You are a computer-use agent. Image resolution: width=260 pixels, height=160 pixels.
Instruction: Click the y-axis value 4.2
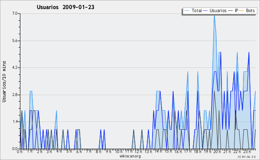coord(15,67)
